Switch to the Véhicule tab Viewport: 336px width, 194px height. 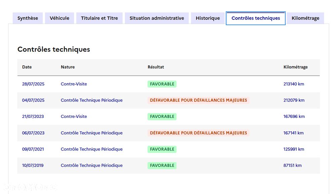[59, 18]
